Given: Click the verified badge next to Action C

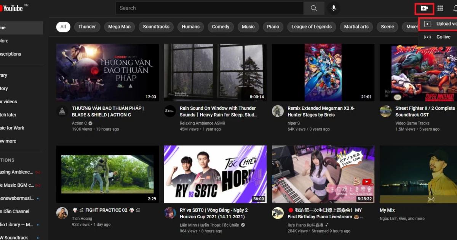Looking at the screenshot, I should point(89,123).
